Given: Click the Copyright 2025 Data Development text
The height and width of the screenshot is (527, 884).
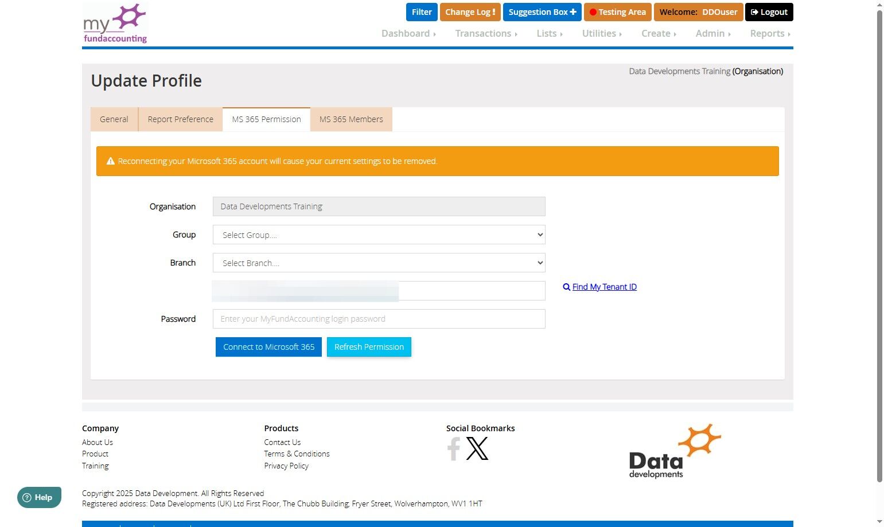Looking at the screenshot, I should point(173,493).
